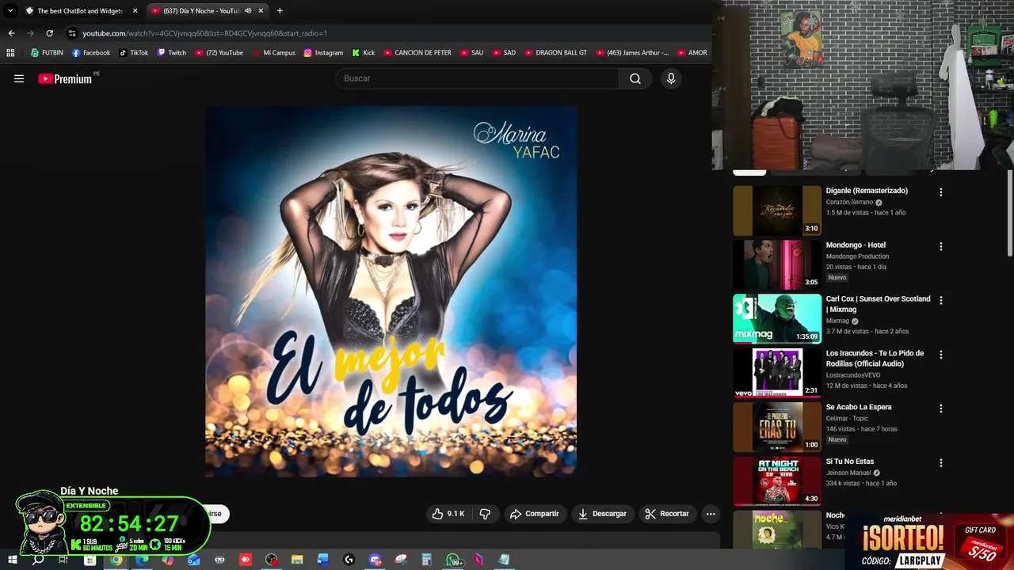Open the Corazón Serrano channel name
The image size is (1014, 570).
pos(849,202)
